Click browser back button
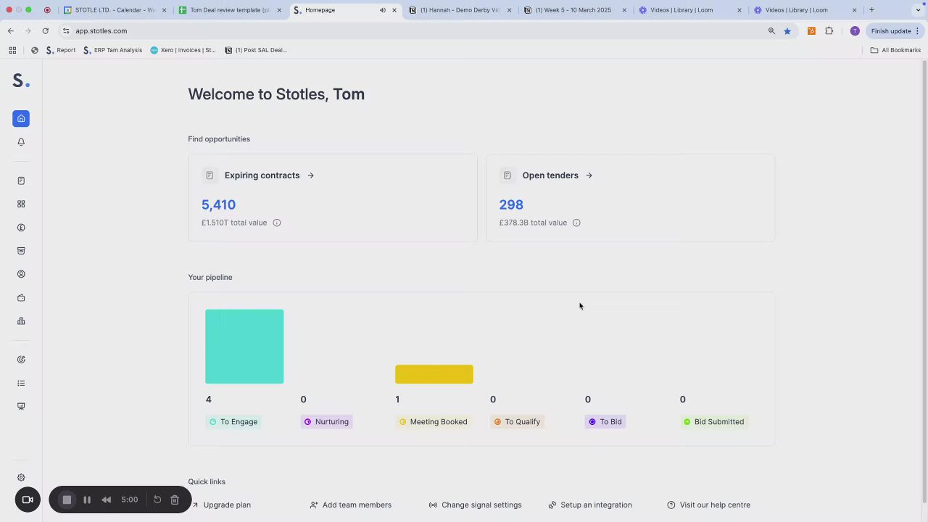 tap(11, 30)
